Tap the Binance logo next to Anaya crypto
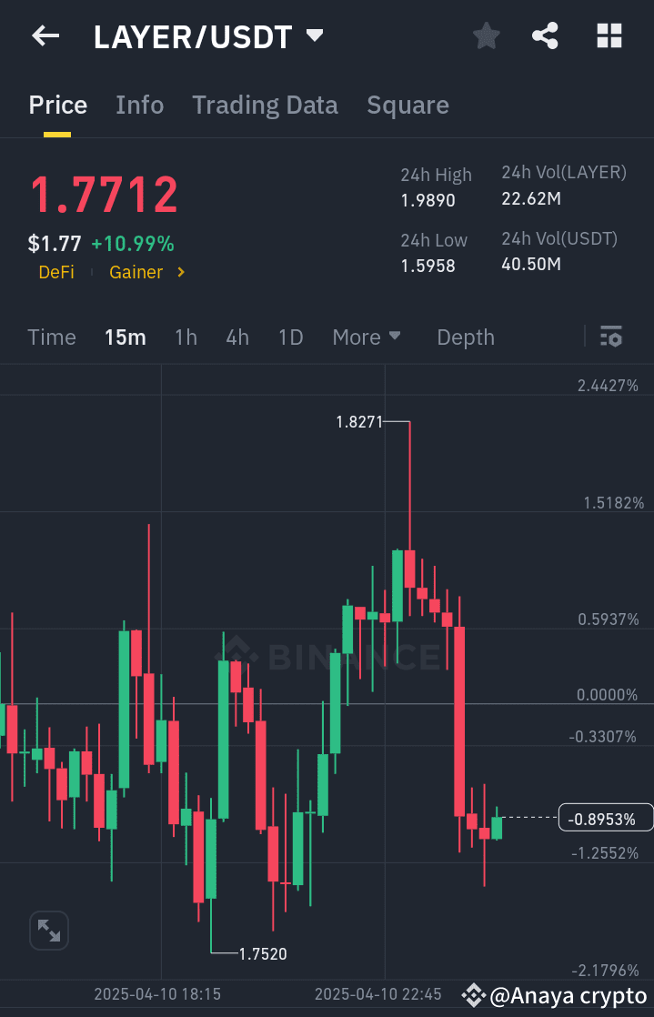654x1017 pixels. (x=474, y=995)
